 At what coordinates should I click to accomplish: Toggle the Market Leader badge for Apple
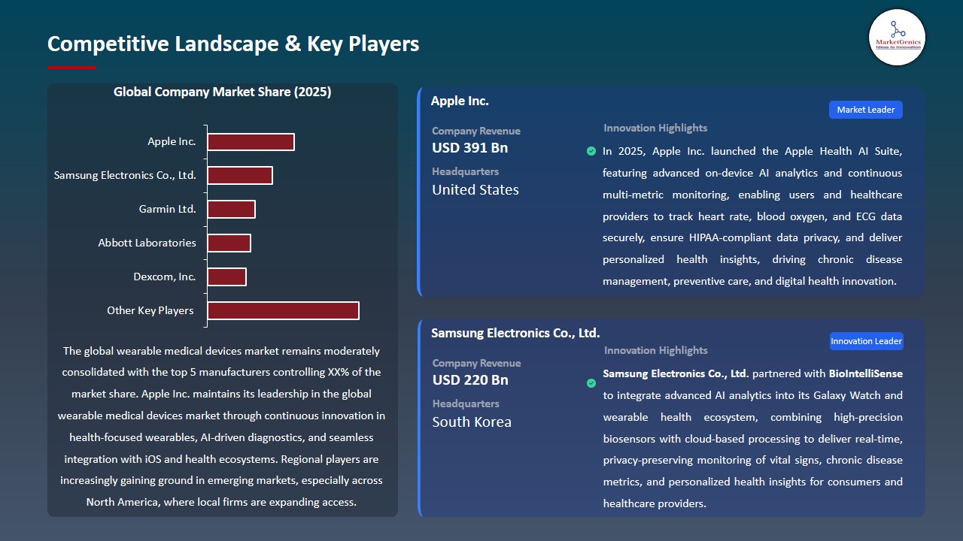[865, 109]
